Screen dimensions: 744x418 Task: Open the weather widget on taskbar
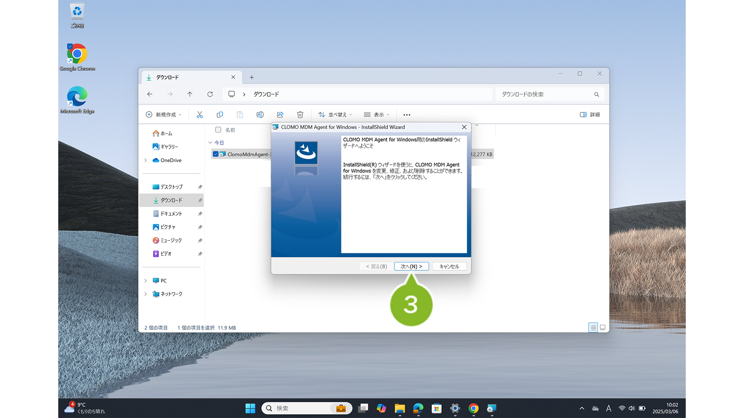tap(85, 408)
